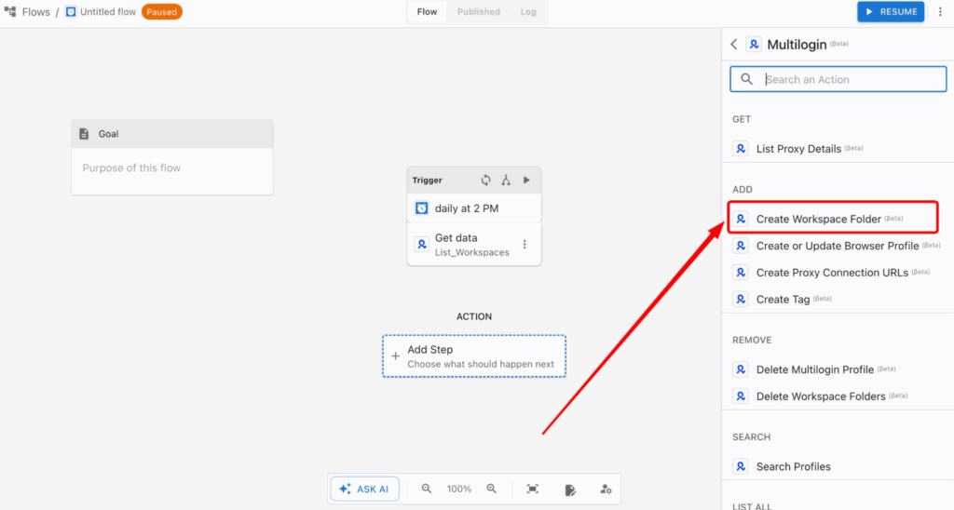
Task: Open the top-right three-dot options menu
Action: point(940,11)
